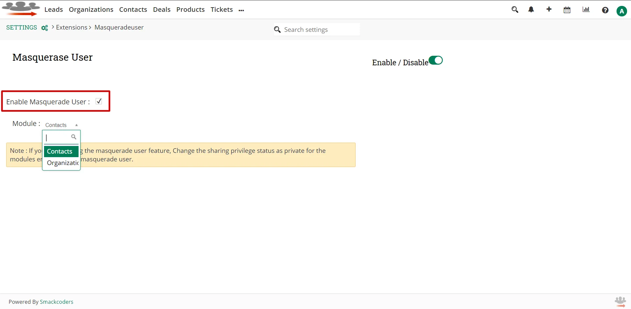Click the Search settings field
This screenshot has height=309, width=631.
coord(315,29)
